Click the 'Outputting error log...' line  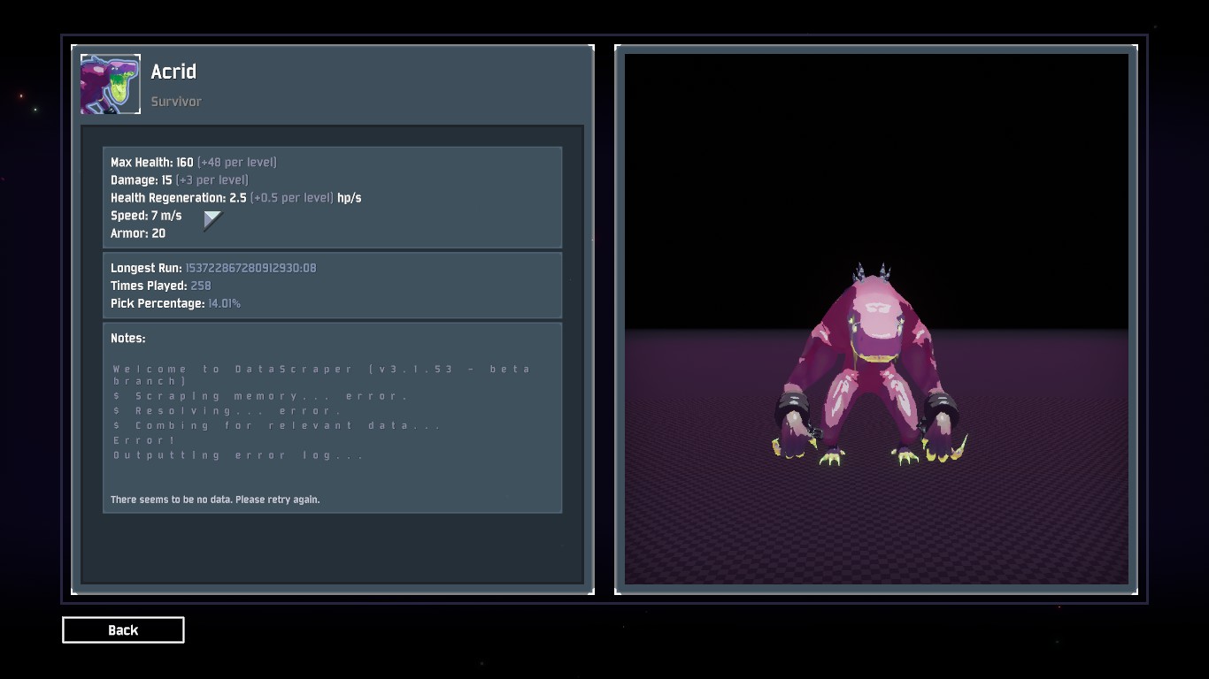pos(238,455)
